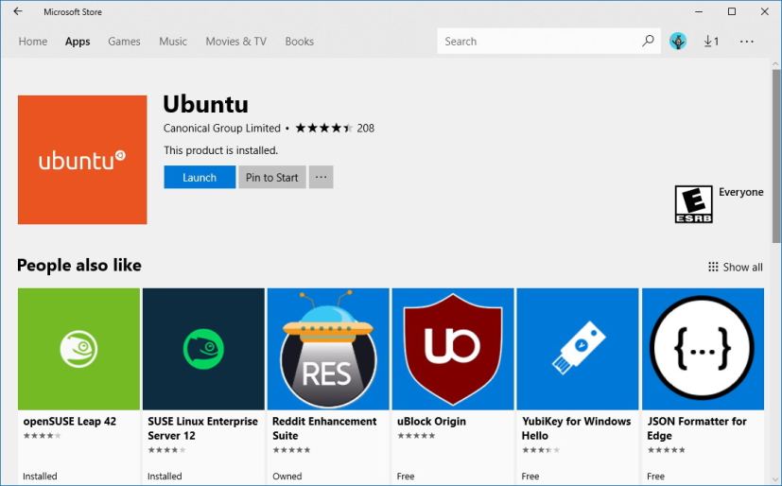Click the openSUSE Leap 42 title
The height and width of the screenshot is (486, 782).
click(69, 421)
